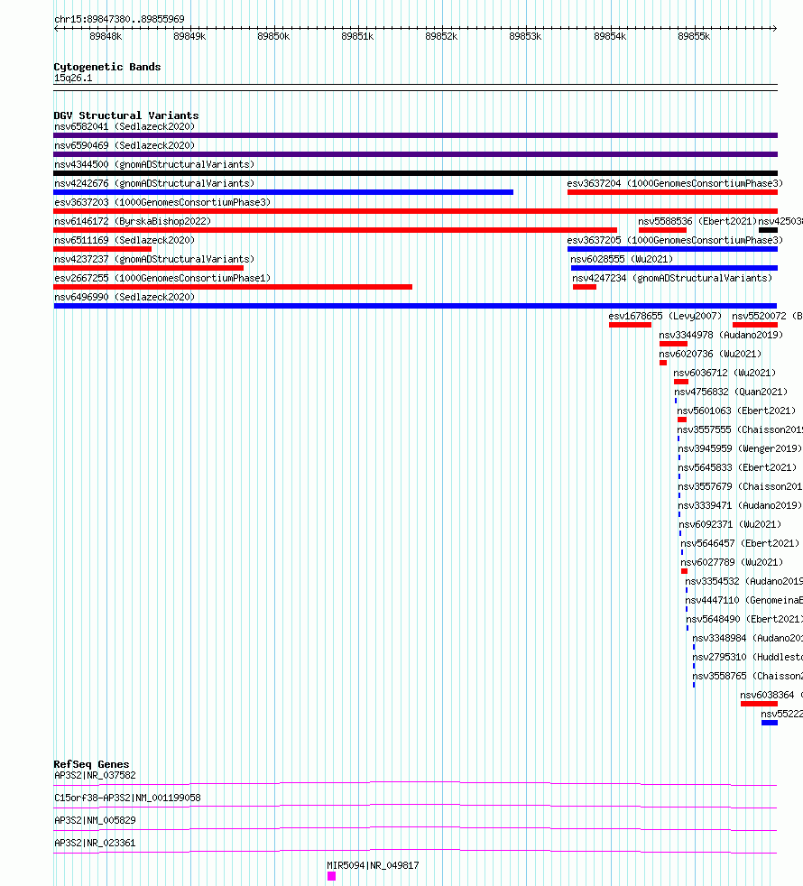
Task: Select nsv4237237 gnomADStructuralVariants label
Action: click(x=154, y=259)
